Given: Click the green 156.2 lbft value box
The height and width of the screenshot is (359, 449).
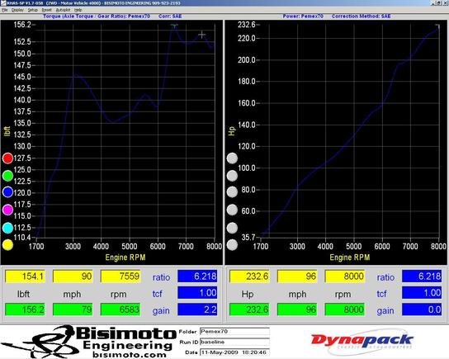Looking at the screenshot, I should [x=26, y=309].
